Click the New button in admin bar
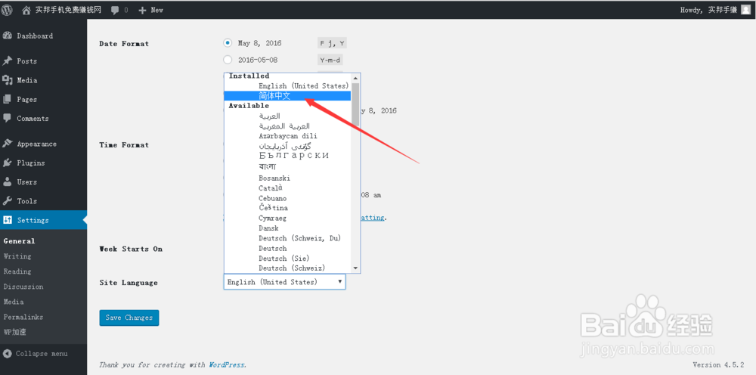This screenshot has height=375, width=756. pos(151,10)
